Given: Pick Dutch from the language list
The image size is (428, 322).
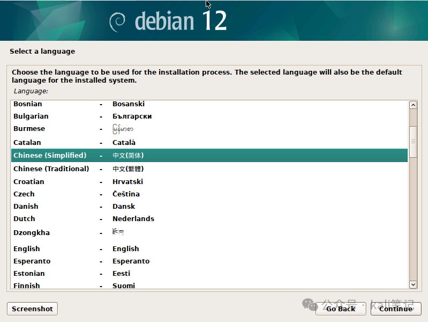Looking at the screenshot, I should pyautogui.click(x=209, y=218).
